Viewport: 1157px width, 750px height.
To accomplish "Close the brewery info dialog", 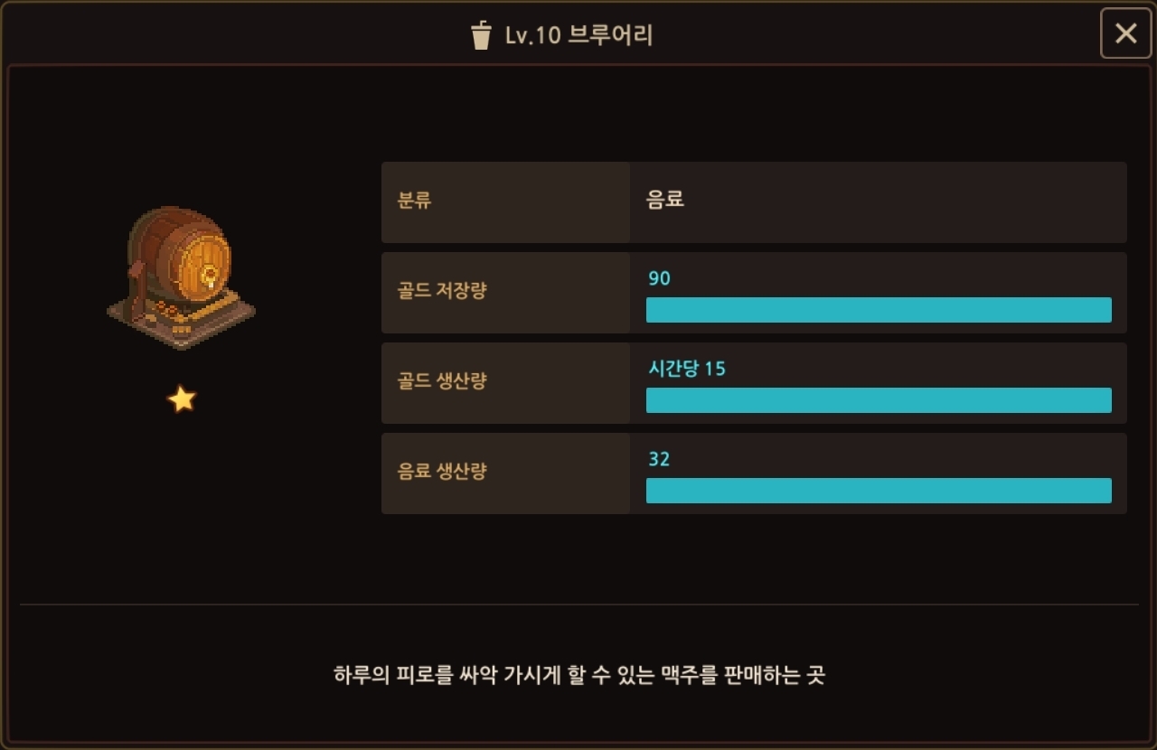I will click(x=1125, y=34).
